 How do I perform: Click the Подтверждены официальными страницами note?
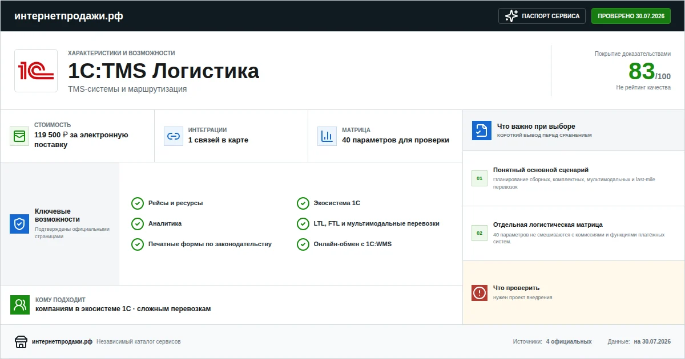[x=72, y=232]
